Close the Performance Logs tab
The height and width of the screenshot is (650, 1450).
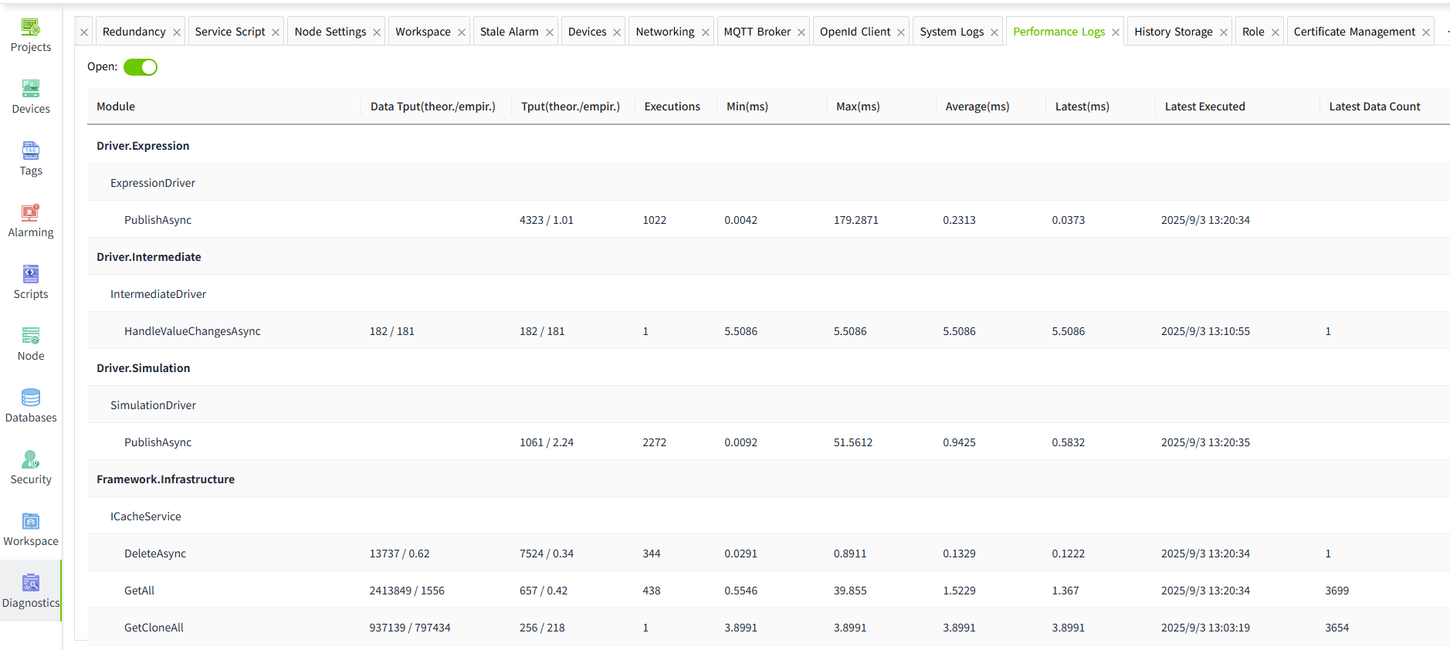click(1116, 32)
